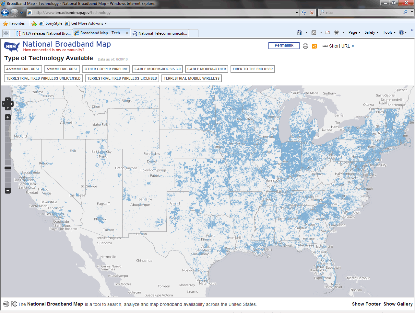Pan the map up with the up arrow
Viewport: 415px width, 313px height.
click(x=8, y=100)
